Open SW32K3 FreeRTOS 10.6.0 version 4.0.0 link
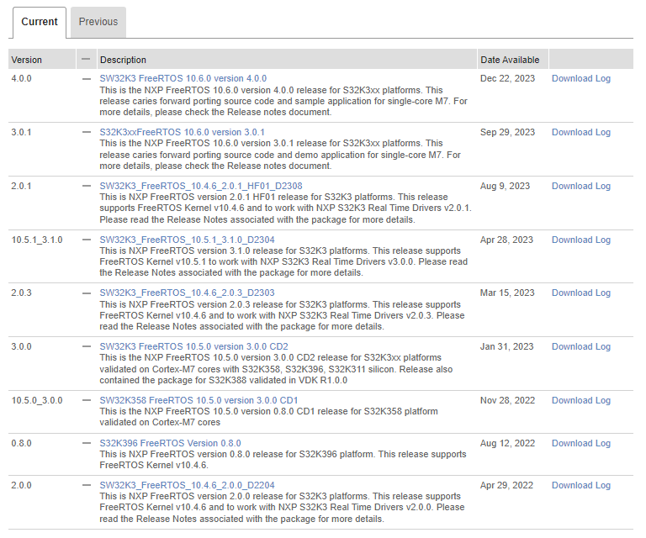The image size is (646, 538). pos(183,78)
